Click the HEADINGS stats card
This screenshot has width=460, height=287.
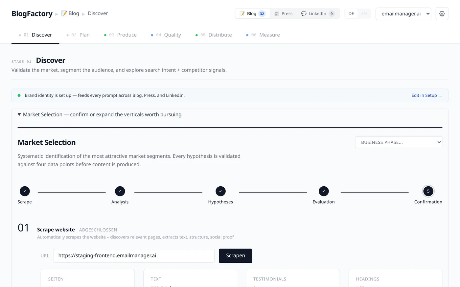[395, 278]
